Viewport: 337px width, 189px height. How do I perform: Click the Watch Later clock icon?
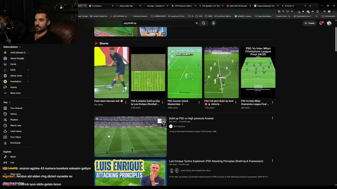point(5,125)
